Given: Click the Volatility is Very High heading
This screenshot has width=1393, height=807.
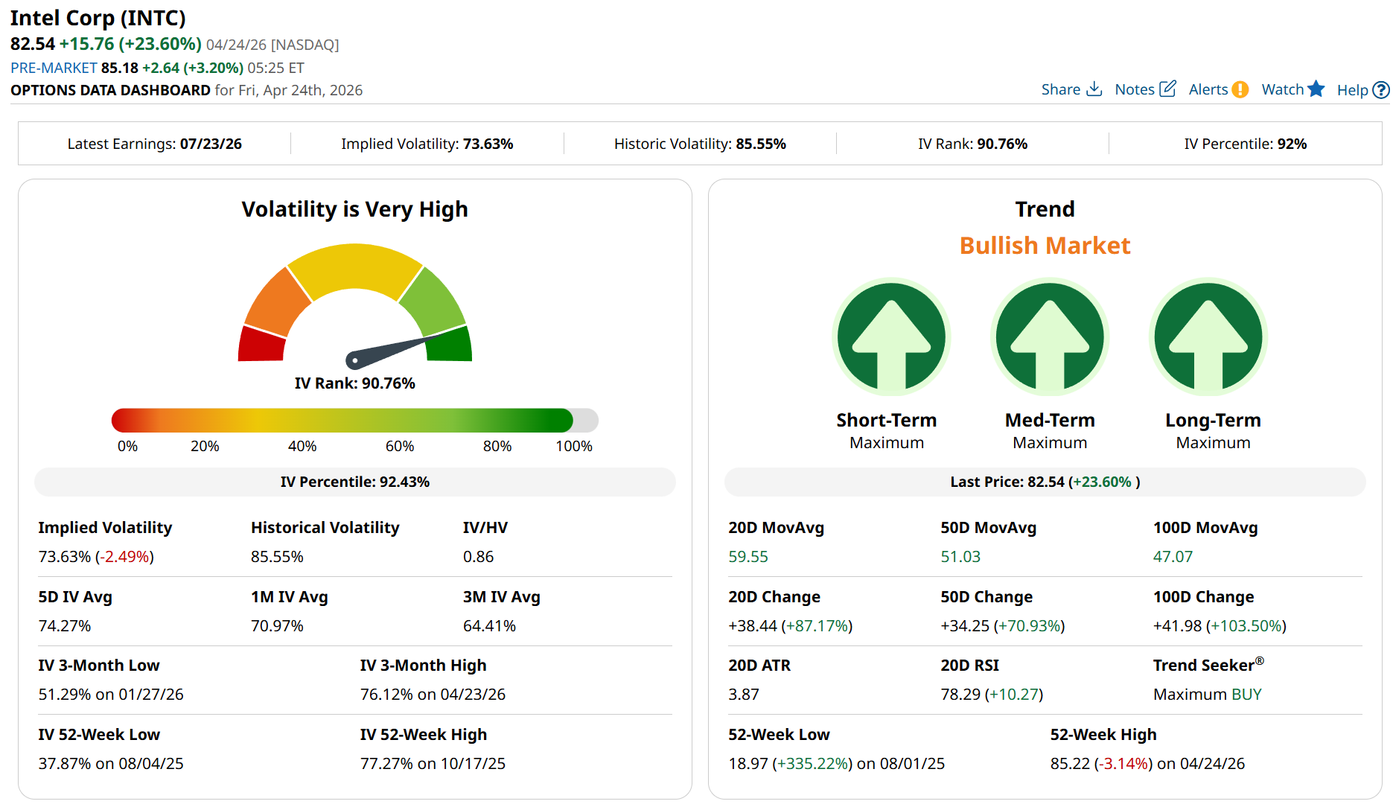Looking at the screenshot, I should [355, 209].
